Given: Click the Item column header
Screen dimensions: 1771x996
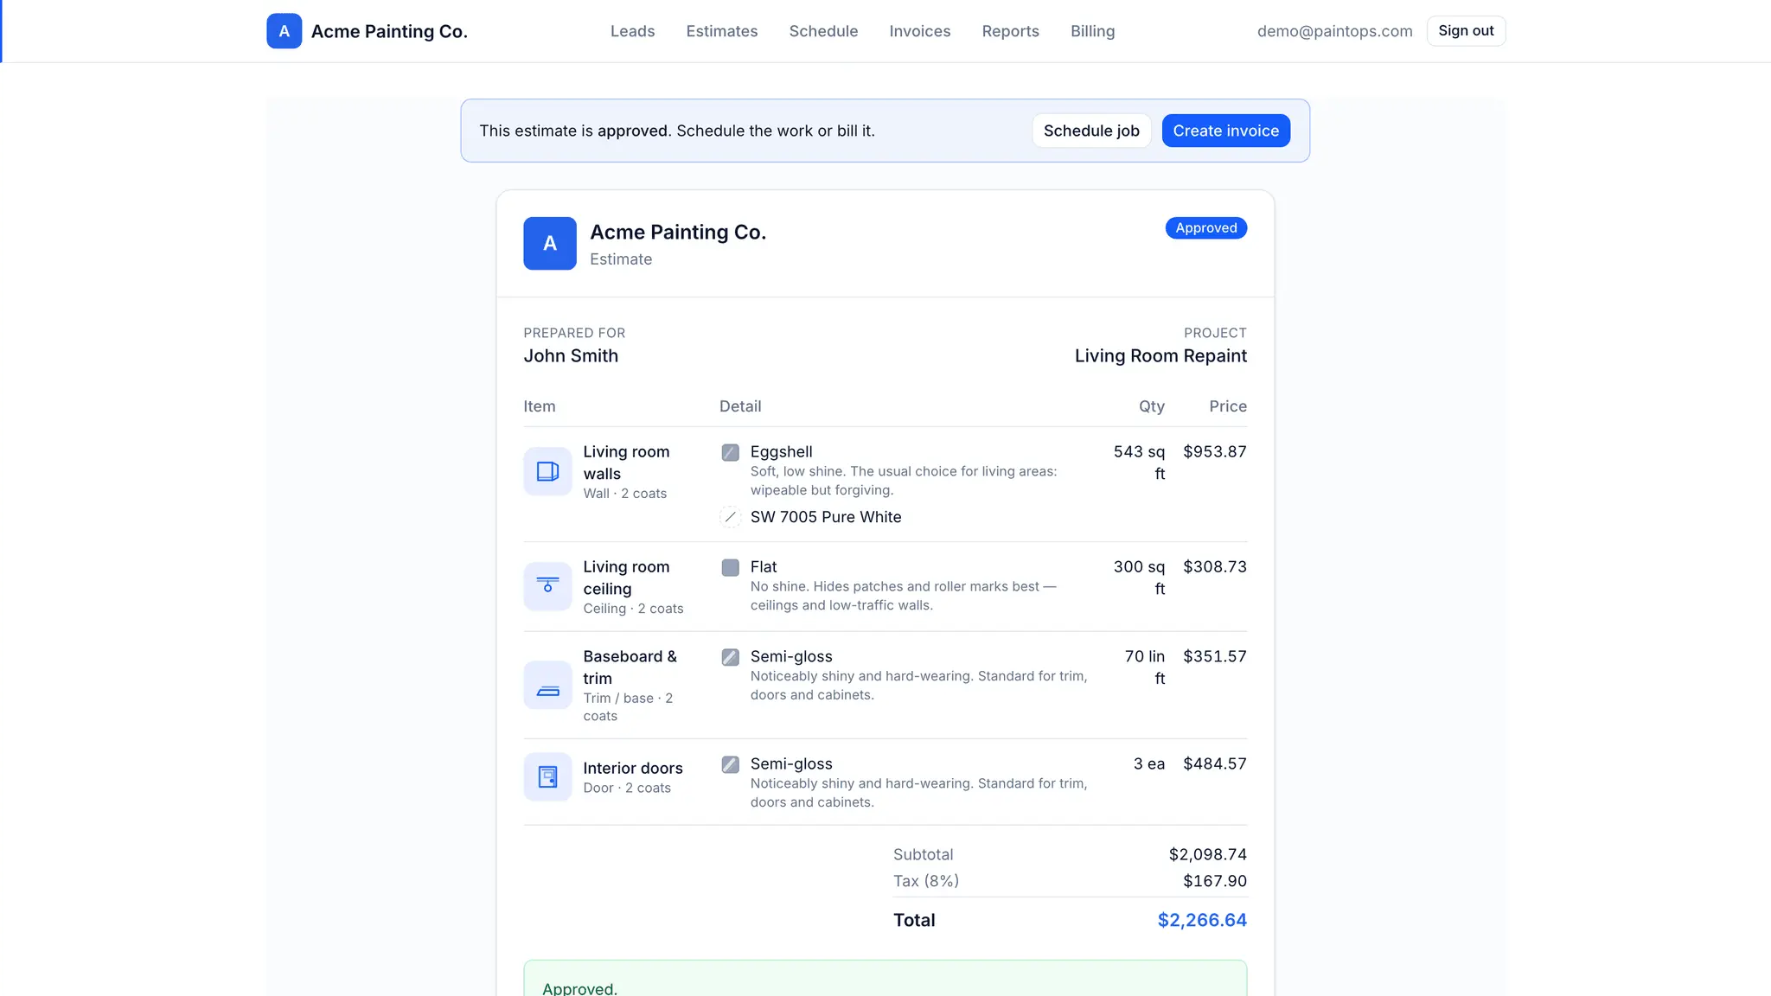Looking at the screenshot, I should pos(540,406).
